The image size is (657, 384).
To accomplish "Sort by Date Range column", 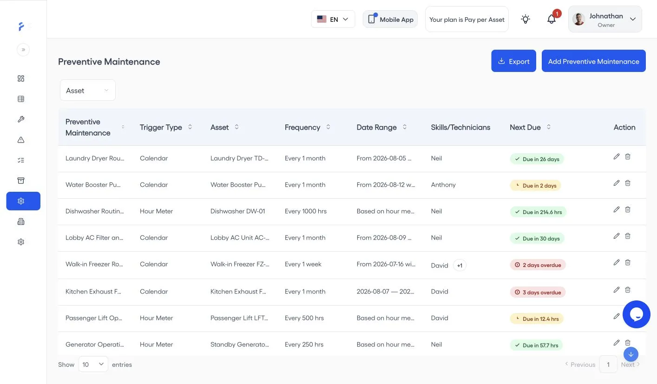I will [405, 127].
